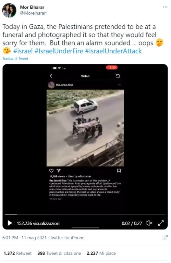
Task: Open tweet options three-dot menu
Action: pyautogui.click(x=165, y=7)
